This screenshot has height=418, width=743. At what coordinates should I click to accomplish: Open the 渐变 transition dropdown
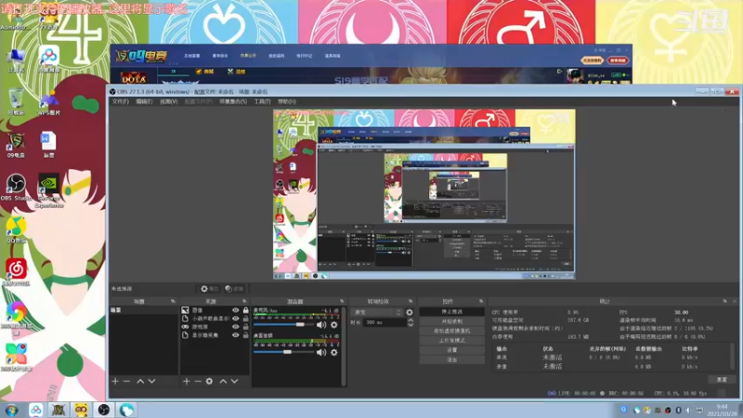(x=377, y=312)
